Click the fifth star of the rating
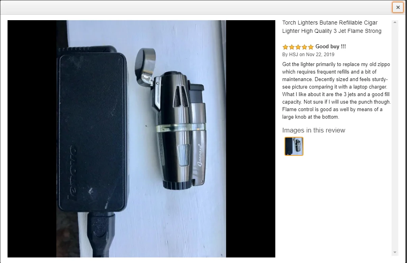The width and height of the screenshot is (407, 263). [311, 47]
